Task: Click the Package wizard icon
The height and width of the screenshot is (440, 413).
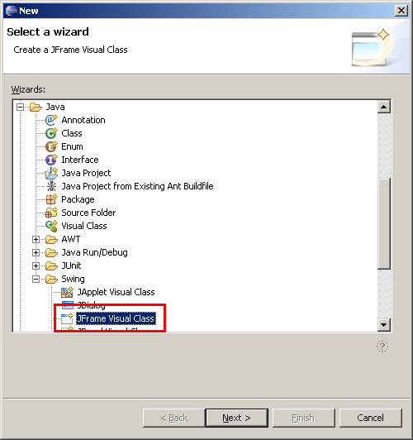Action: [51, 199]
